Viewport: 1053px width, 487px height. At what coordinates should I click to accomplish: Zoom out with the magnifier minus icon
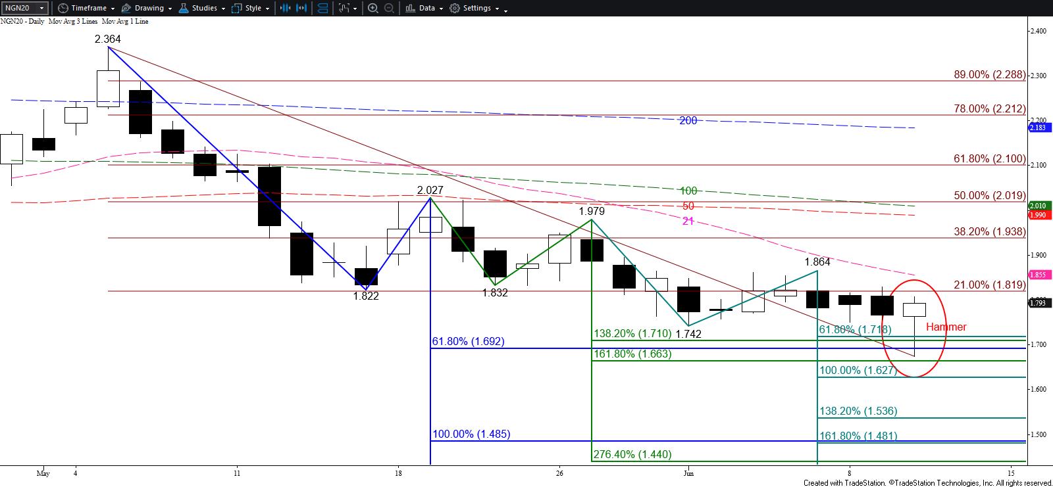click(389, 9)
